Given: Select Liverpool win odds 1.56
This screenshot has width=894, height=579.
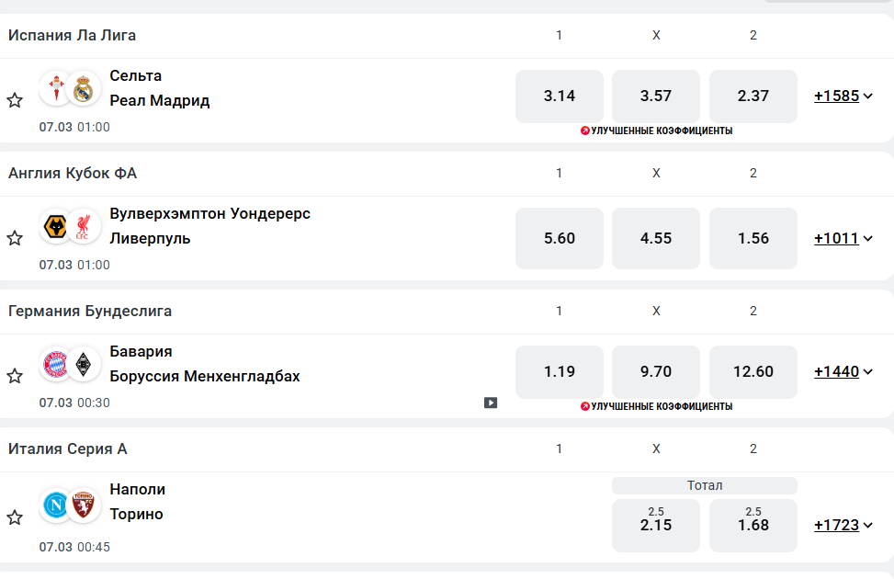Looking at the screenshot, I should click(753, 238).
